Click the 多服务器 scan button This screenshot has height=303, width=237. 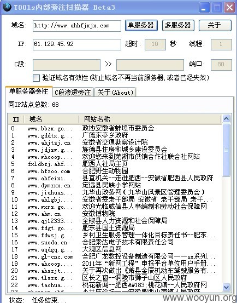click(x=178, y=25)
